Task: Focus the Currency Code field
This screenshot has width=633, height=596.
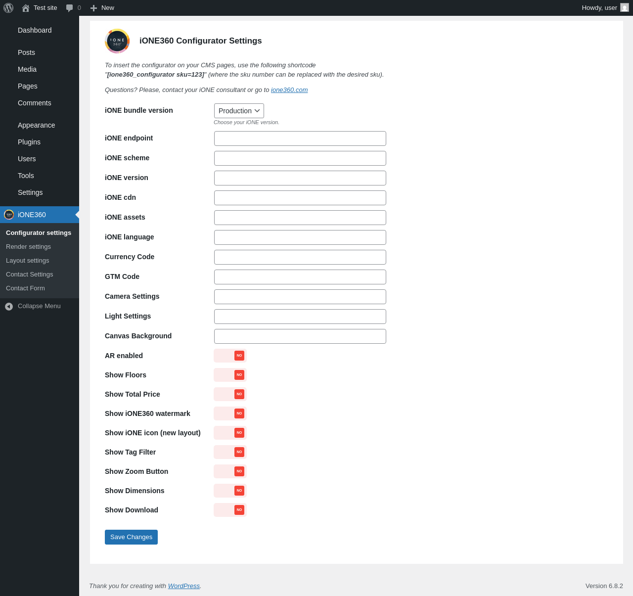Action: (300, 257)
